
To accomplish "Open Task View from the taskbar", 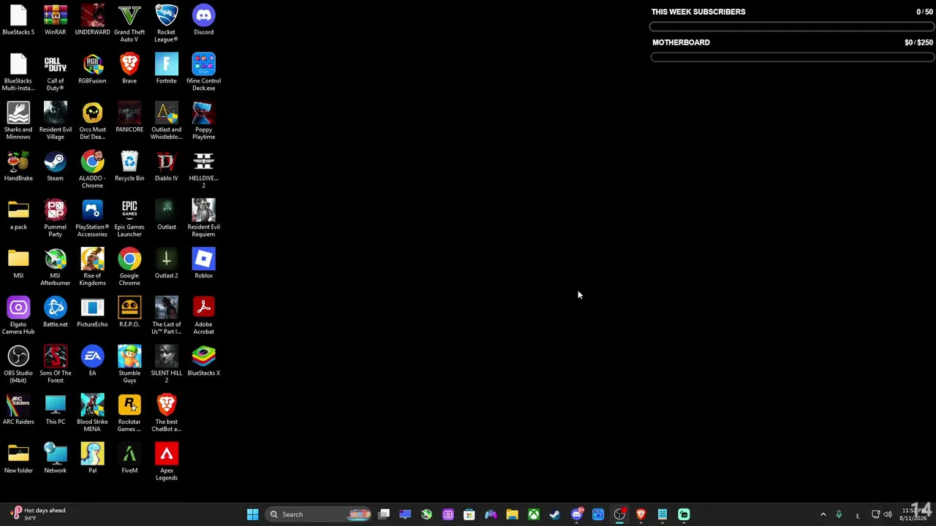I will tap(384, 514).
